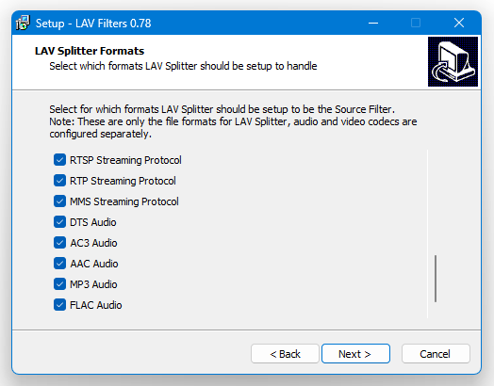Click the setup installer icon in title bar
This screenshot has width=494, height=386.
pos(23,23)
